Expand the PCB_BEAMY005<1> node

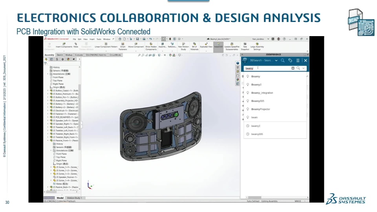pos(48,117)
